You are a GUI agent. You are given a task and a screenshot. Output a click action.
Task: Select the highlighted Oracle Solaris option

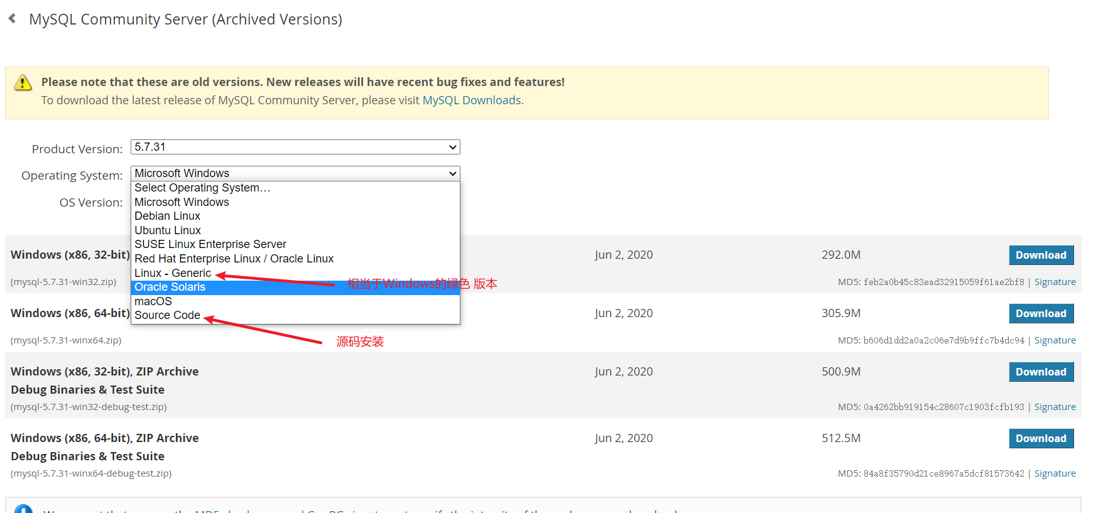point(295,287)
